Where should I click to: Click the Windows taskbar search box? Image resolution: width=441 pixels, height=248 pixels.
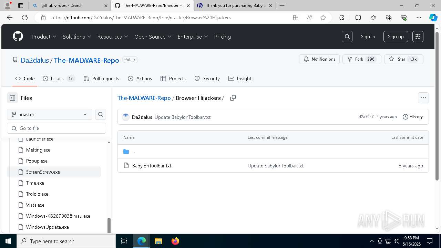pyautogui.click(x=66, y=241)
